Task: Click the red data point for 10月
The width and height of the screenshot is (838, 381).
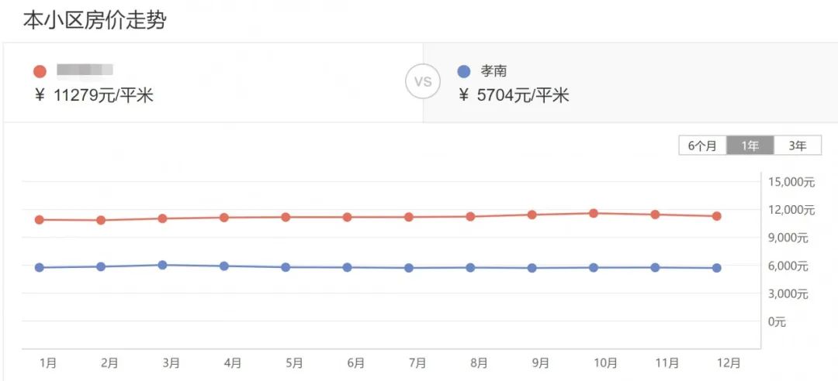Action: coord(594,213)
